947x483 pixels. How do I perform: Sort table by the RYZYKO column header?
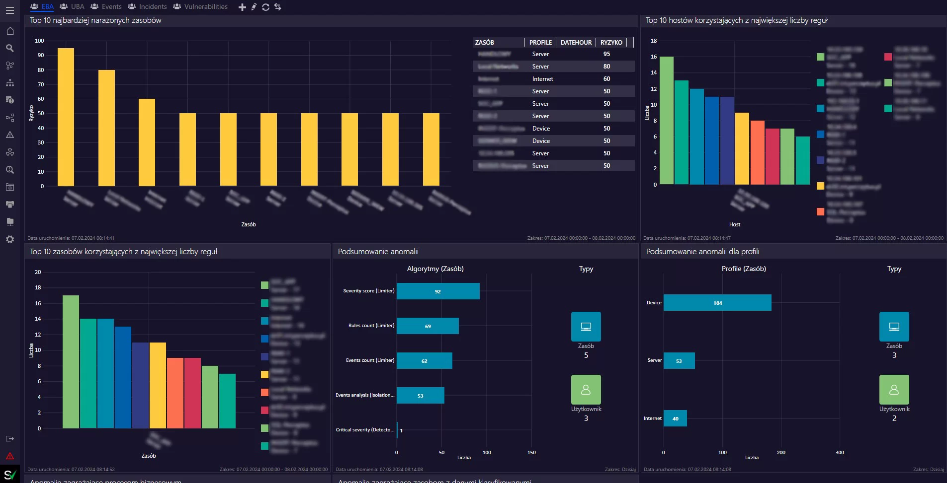click(x=611, y=43)
